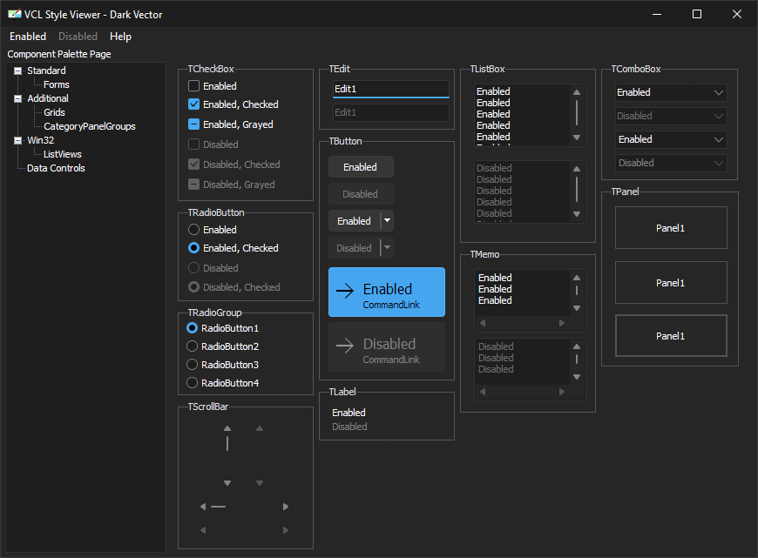The height and width of the screenshot is (558, 758).
Task: Collapse the Standard tree node
Action: point(18,71)
